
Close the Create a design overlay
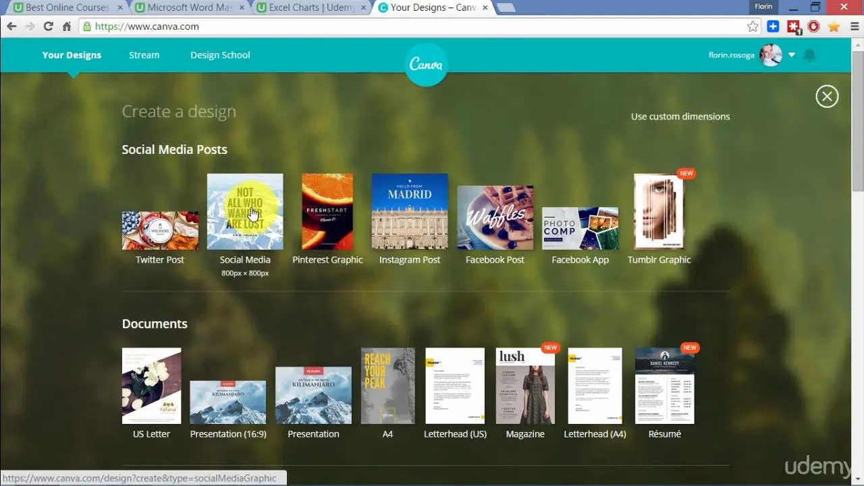[827, 97]
